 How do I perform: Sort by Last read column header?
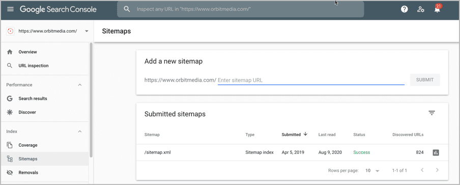click(327, 135)
